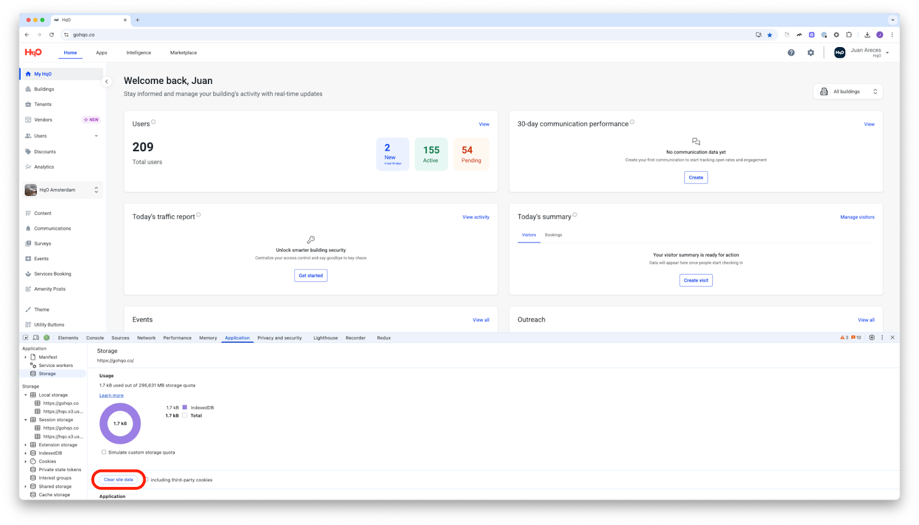Image resolution: width=919 pixels, height=525 pixels.
Task: Open settings via the gear icon in HqO header
Action: coord(810,53)
